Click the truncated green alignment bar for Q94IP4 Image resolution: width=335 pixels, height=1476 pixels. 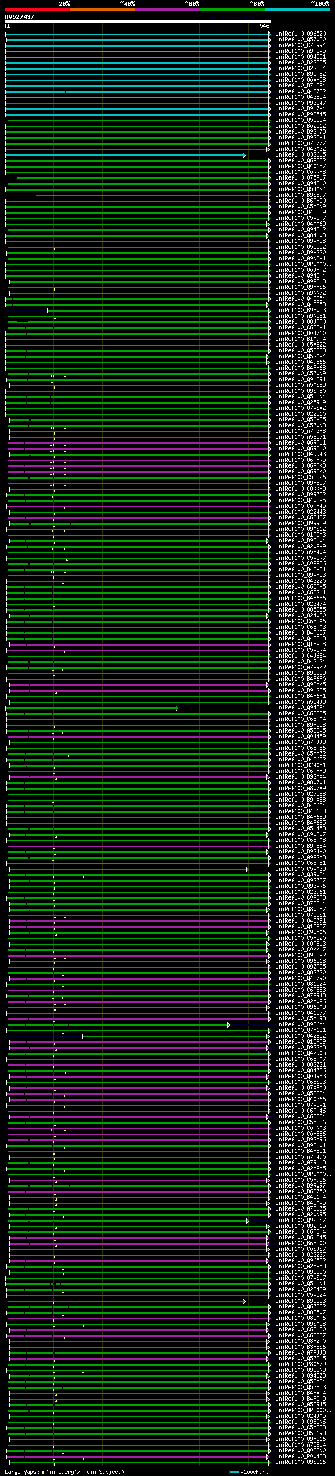pyautogui.click(x=92, y=708)
